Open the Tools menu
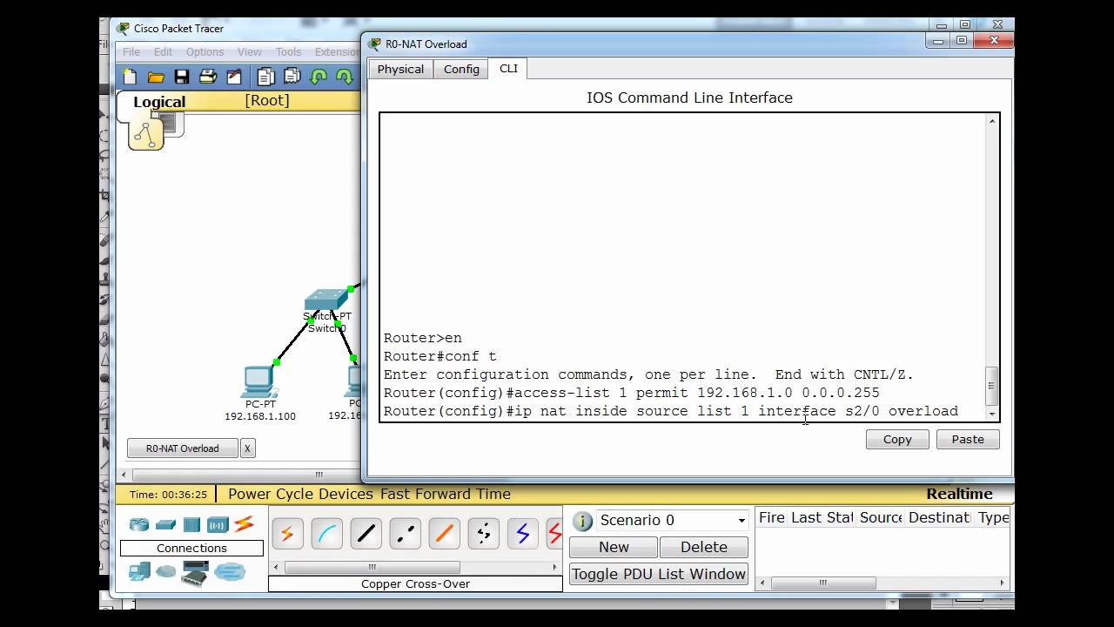The width and height of the screenshot is (1114, 627). (x=288, y=52)
